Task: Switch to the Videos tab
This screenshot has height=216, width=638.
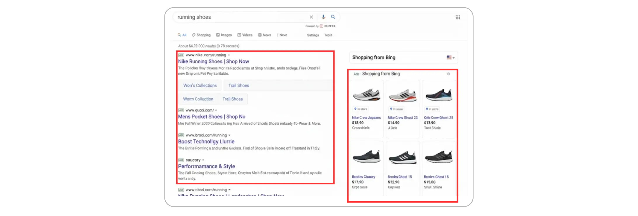Action: point(245,35)
